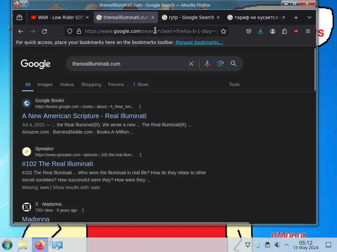Expand the system tray hidden icons
This screenshot has width=337, height=252.
[x=287, y=245]
